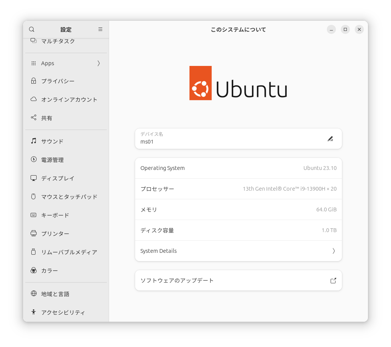Open キーボード settings
This screenshot has height=347, width=391.
tap(66, 215)
